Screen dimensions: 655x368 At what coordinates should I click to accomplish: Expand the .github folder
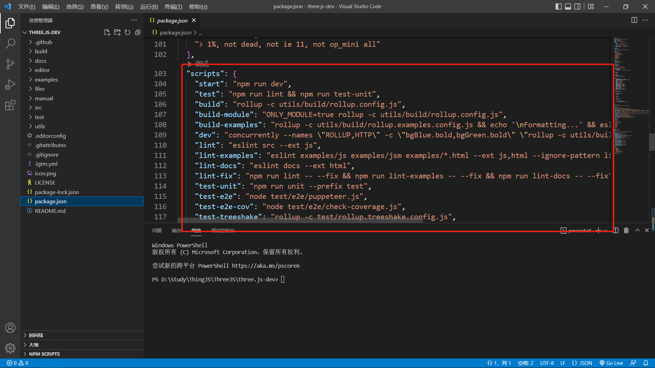click(82, 42)
